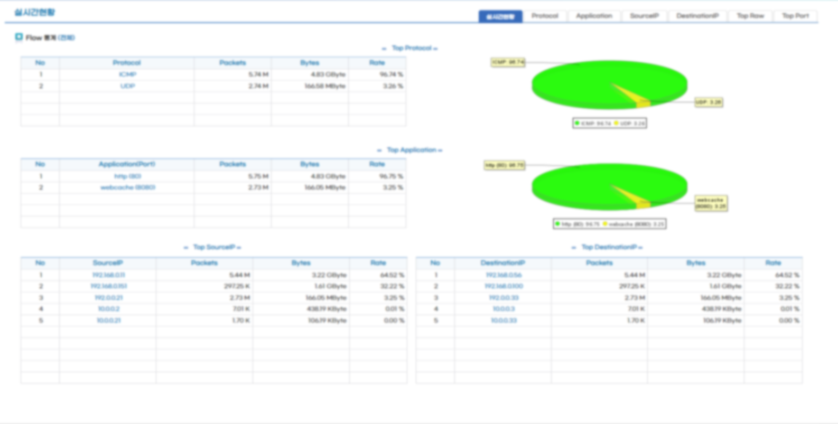
Task: Click the Top Protocol section heading
Action: (411, 48)
